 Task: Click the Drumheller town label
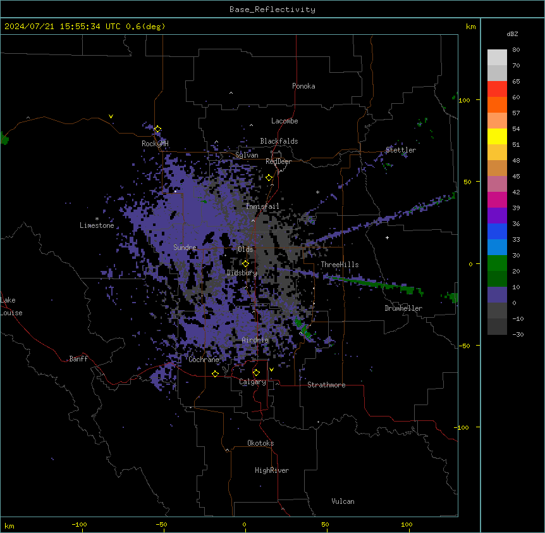tap(403, 308)
